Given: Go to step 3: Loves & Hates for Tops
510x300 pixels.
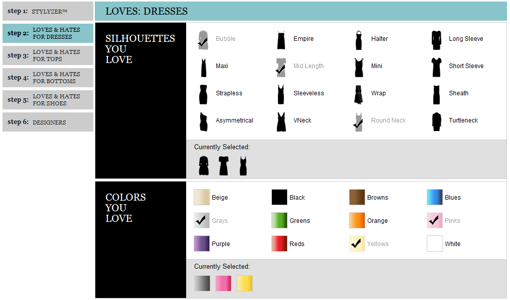Looking at the screenshot, I should 48,55.
